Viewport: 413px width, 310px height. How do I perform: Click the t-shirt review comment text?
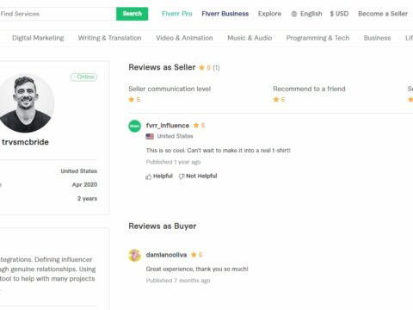[x=219, y=151]
